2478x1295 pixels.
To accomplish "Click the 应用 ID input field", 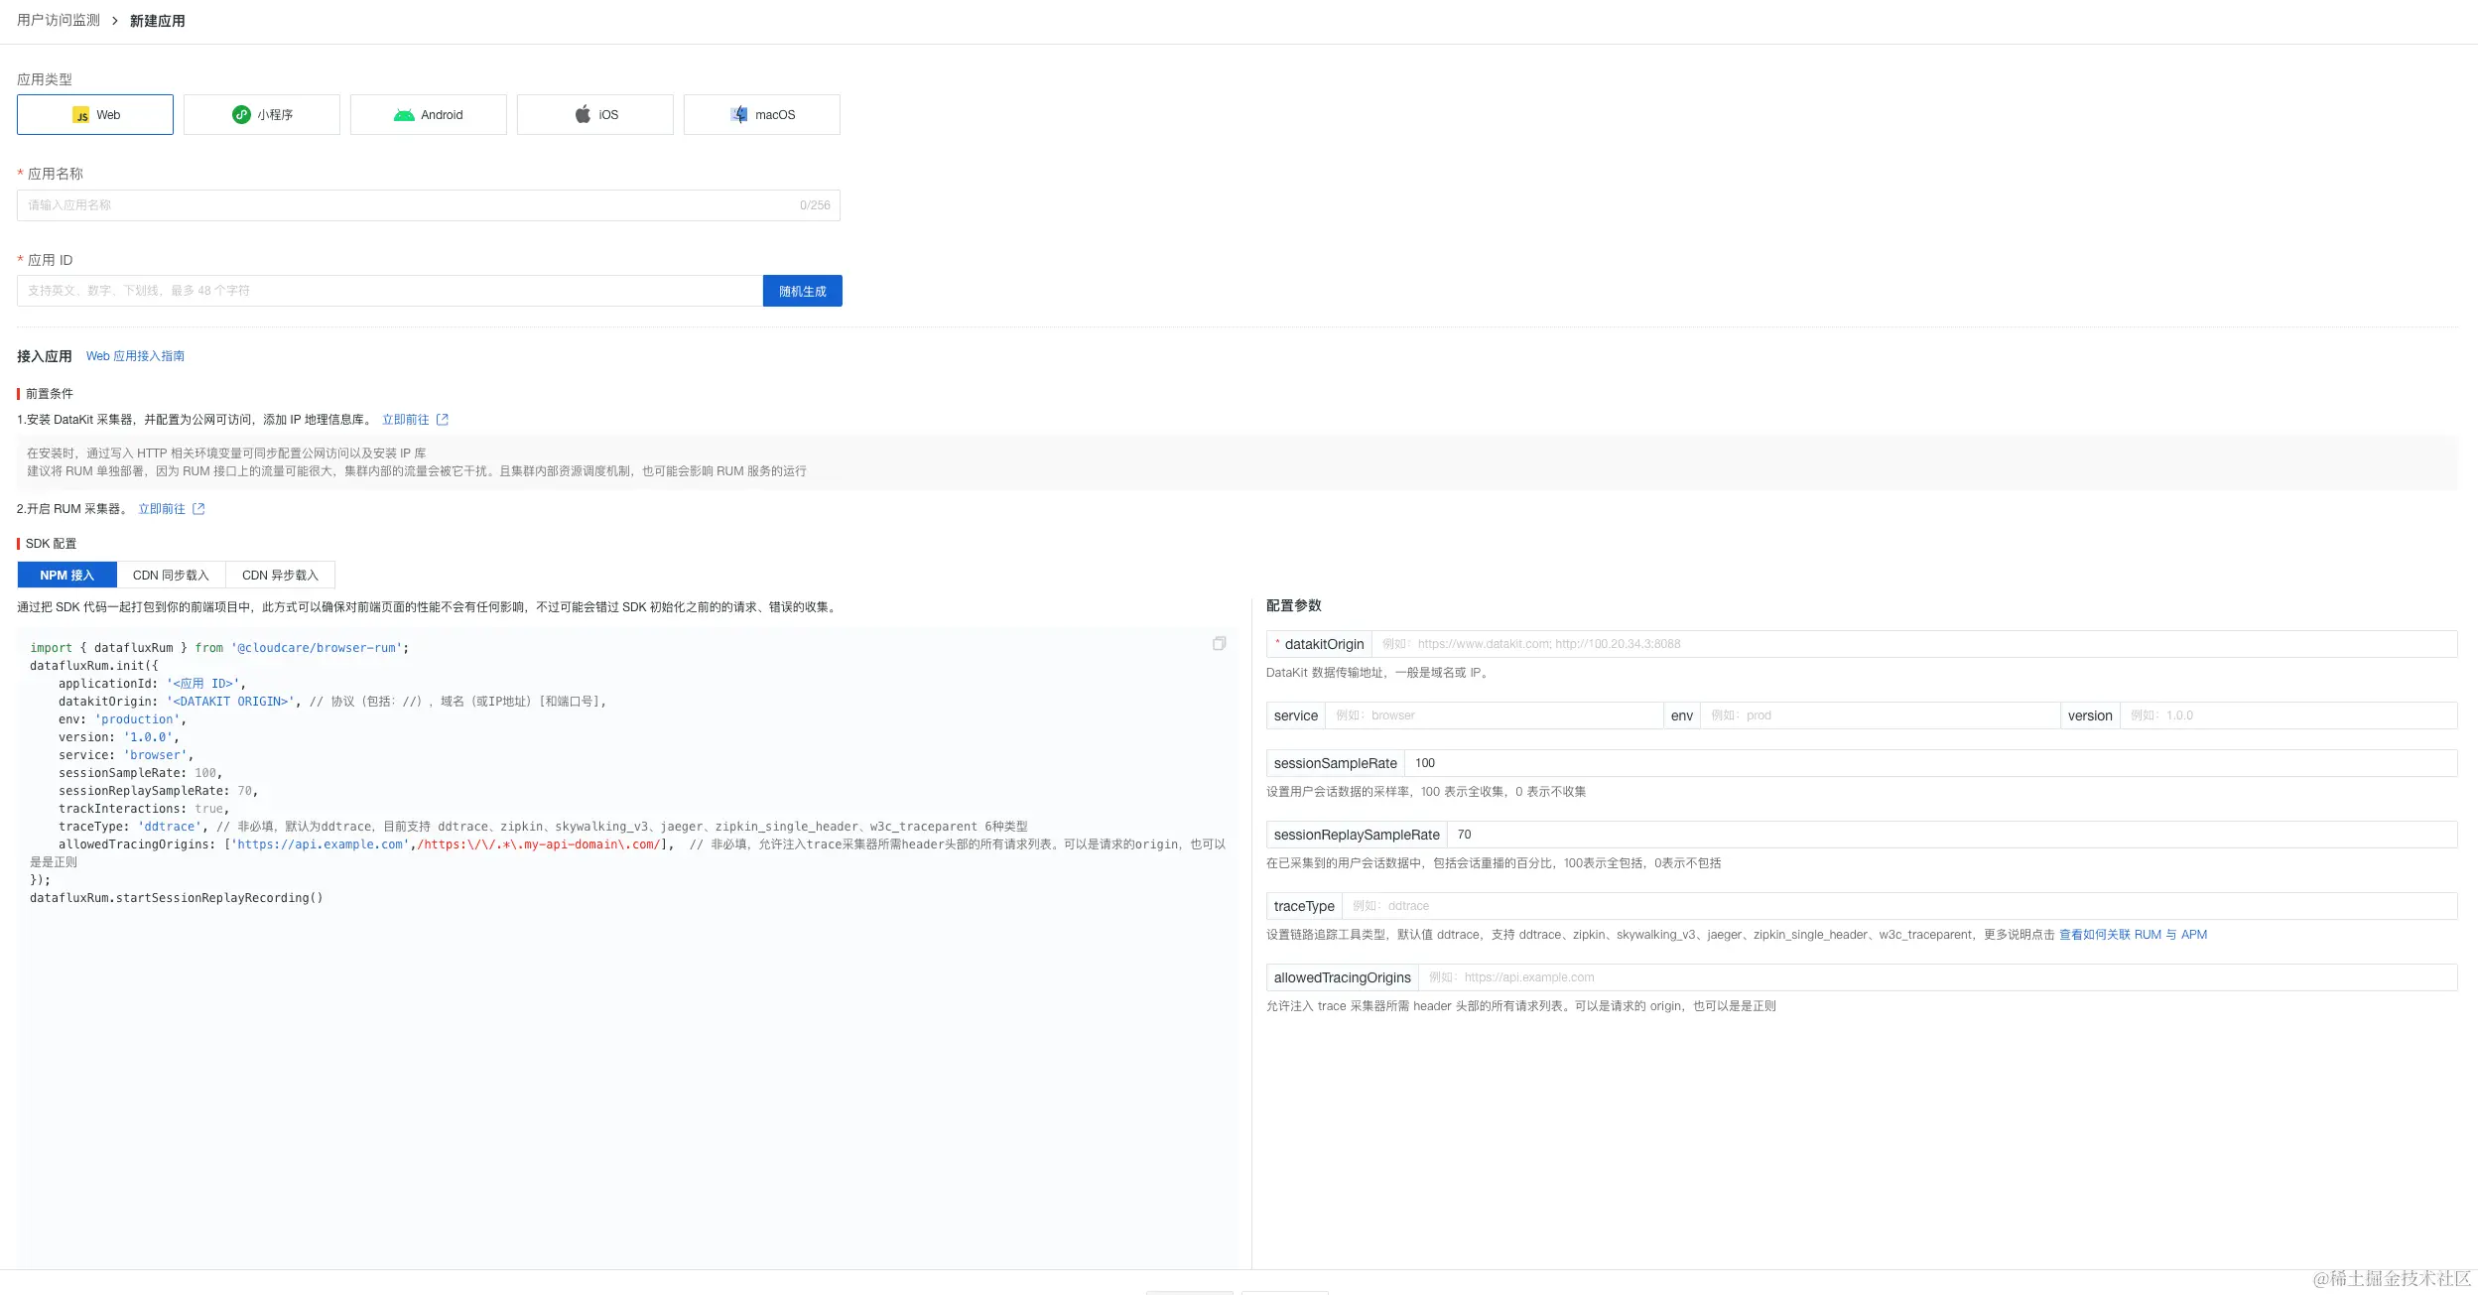I will [x=389, y=291].
